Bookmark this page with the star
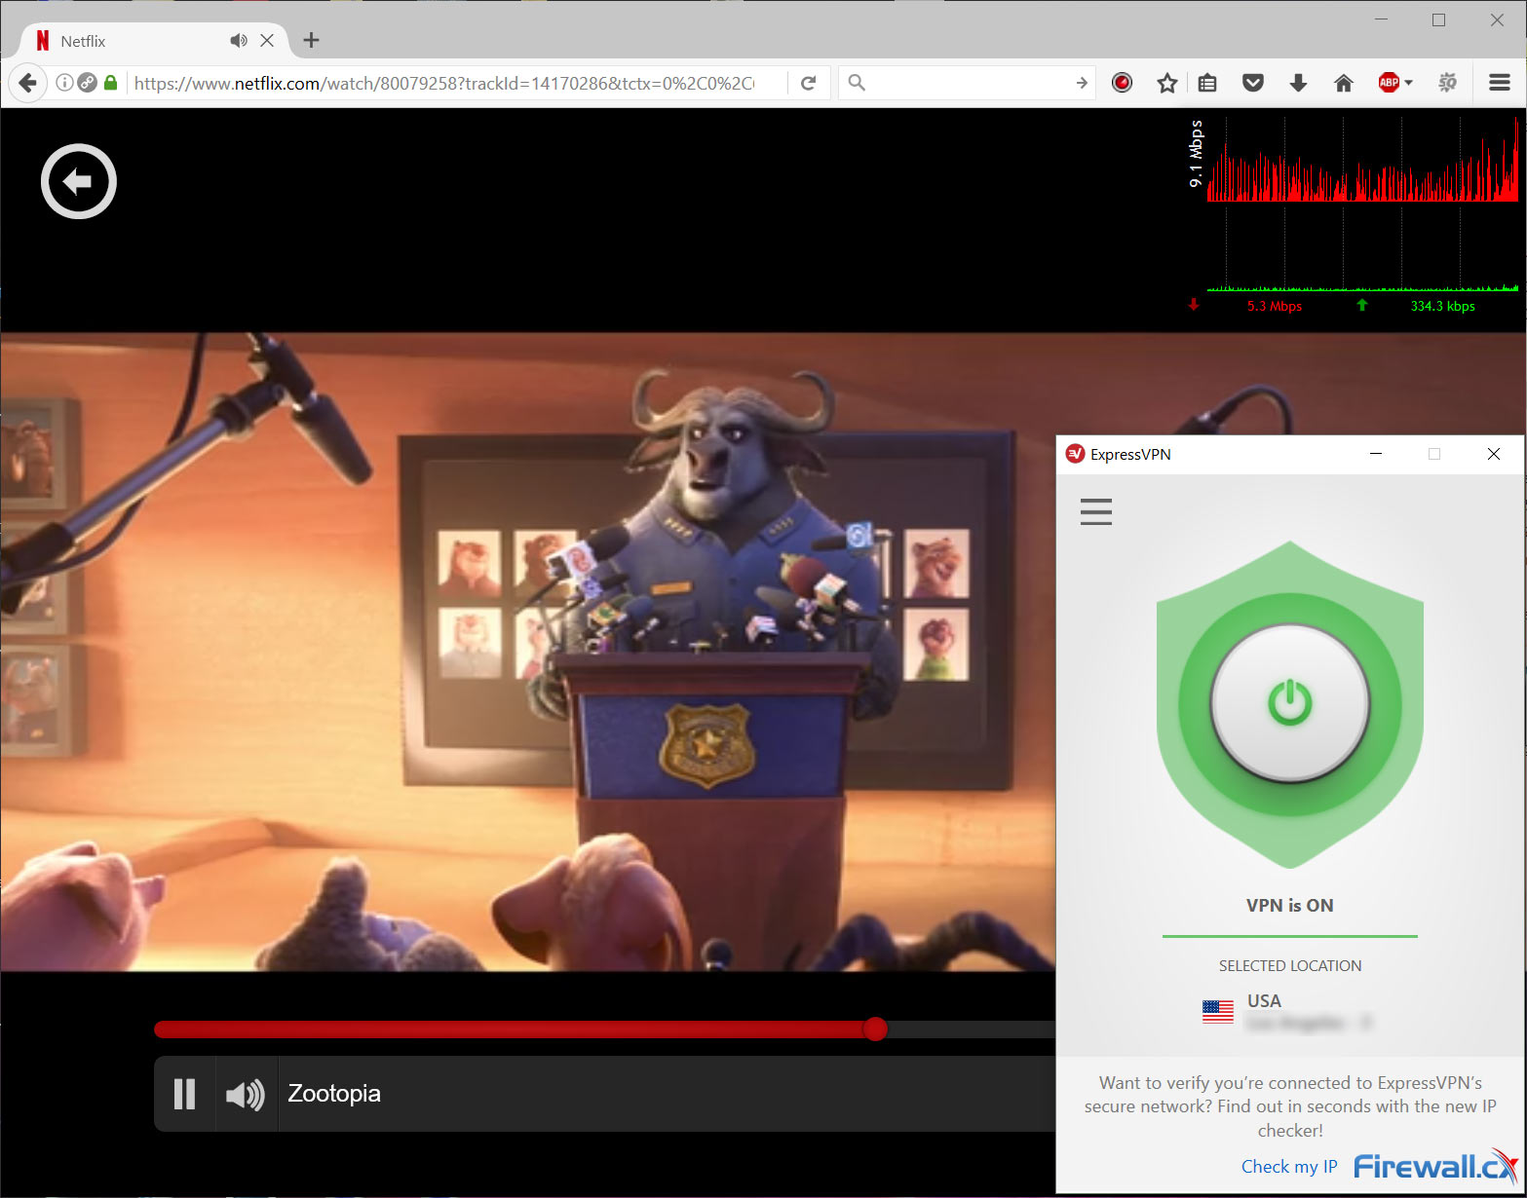 [x=1167, y=83]
